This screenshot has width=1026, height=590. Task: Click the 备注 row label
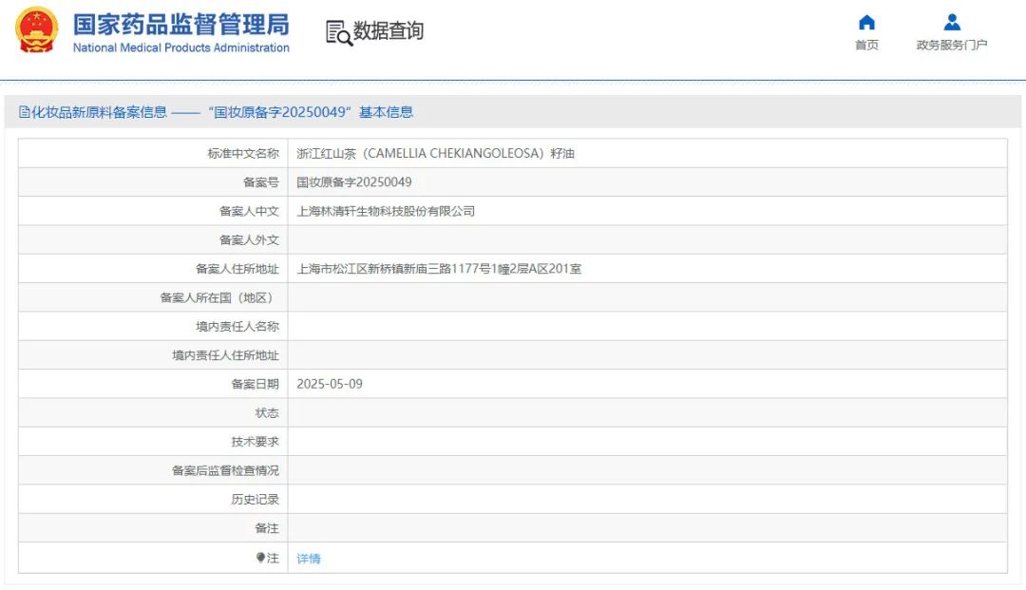(x=266, y=527)
